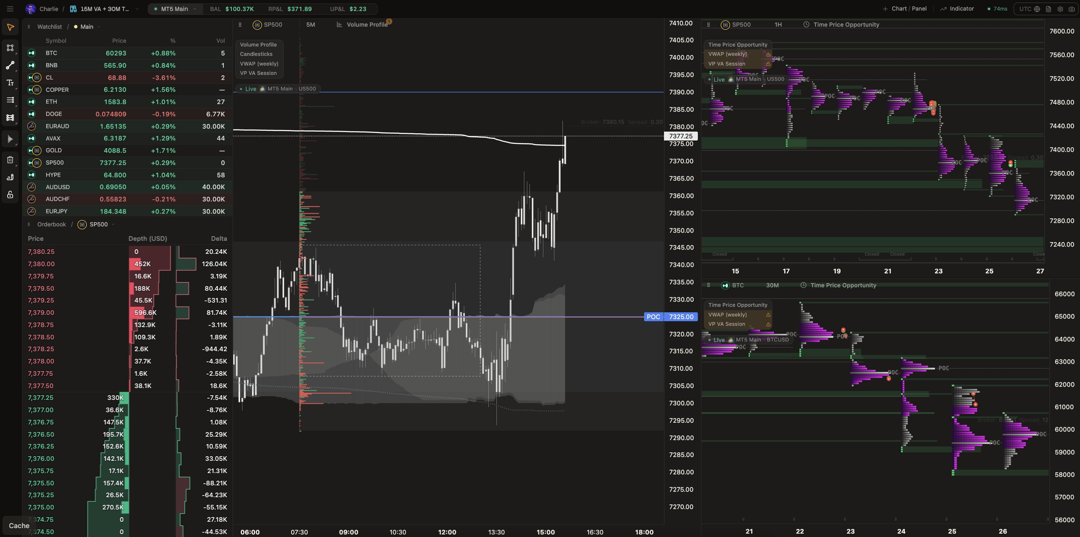Toggle VWAP (weekly) in chart legend
The image size is (1080, 537).
tap(259, 63)
